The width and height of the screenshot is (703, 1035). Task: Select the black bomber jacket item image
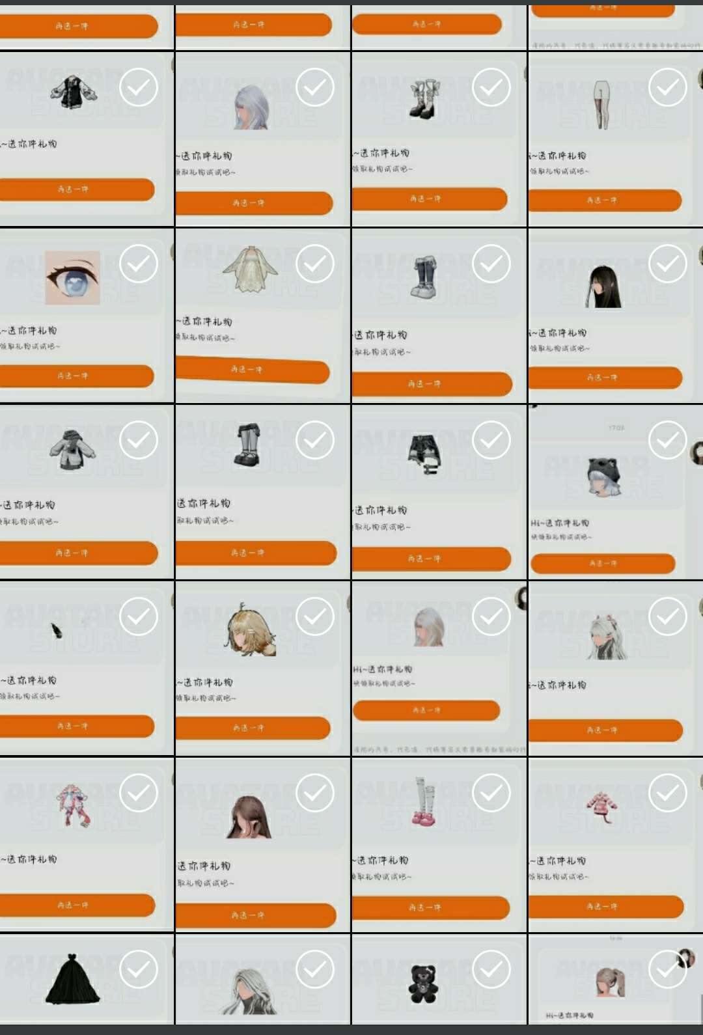(x=72, y=91)
